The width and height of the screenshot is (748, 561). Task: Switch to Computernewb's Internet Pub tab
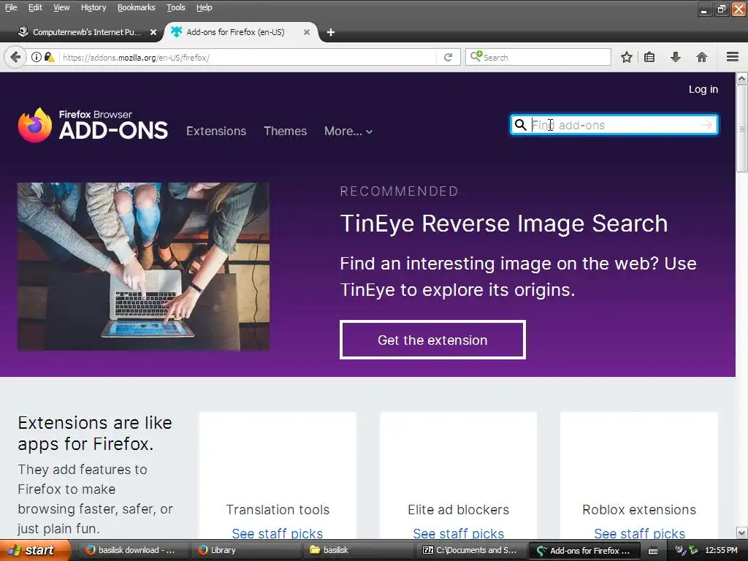click(x=86, y=32)
